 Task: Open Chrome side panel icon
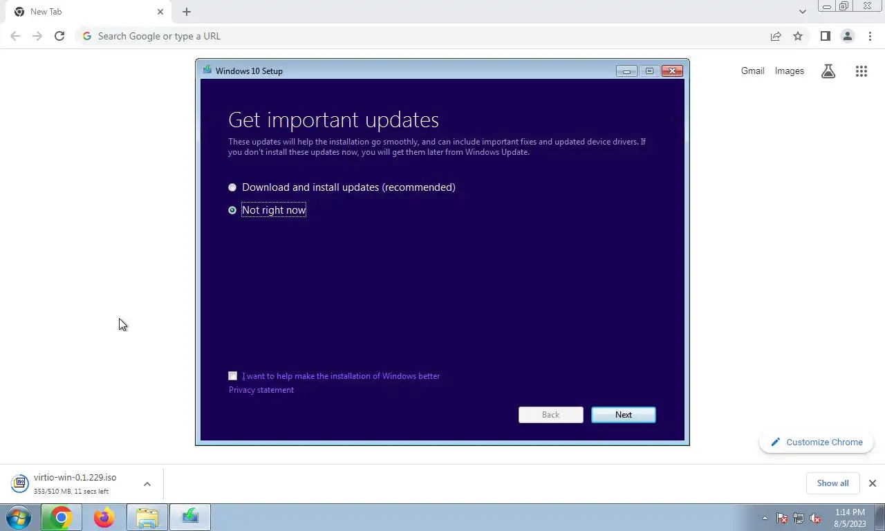[x=825, y=36]
